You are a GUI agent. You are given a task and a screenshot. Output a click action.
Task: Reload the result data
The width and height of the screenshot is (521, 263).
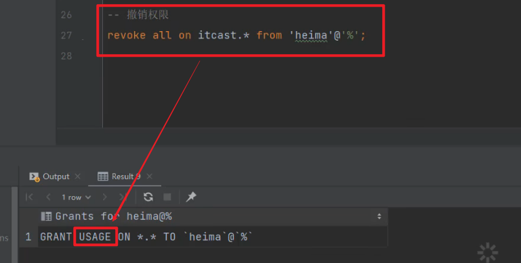point(148,197)
